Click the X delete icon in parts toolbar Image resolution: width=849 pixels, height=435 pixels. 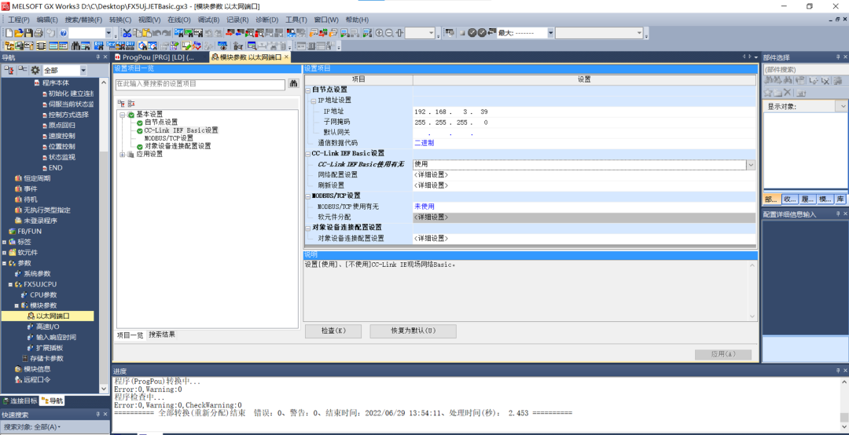[788, 93]
